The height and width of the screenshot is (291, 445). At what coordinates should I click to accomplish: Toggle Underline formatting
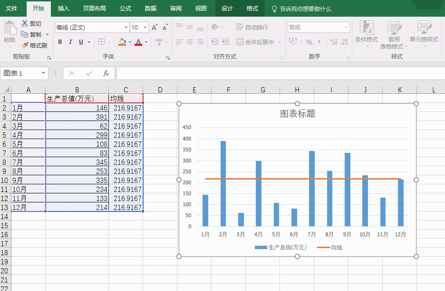[x=81, y=42]
